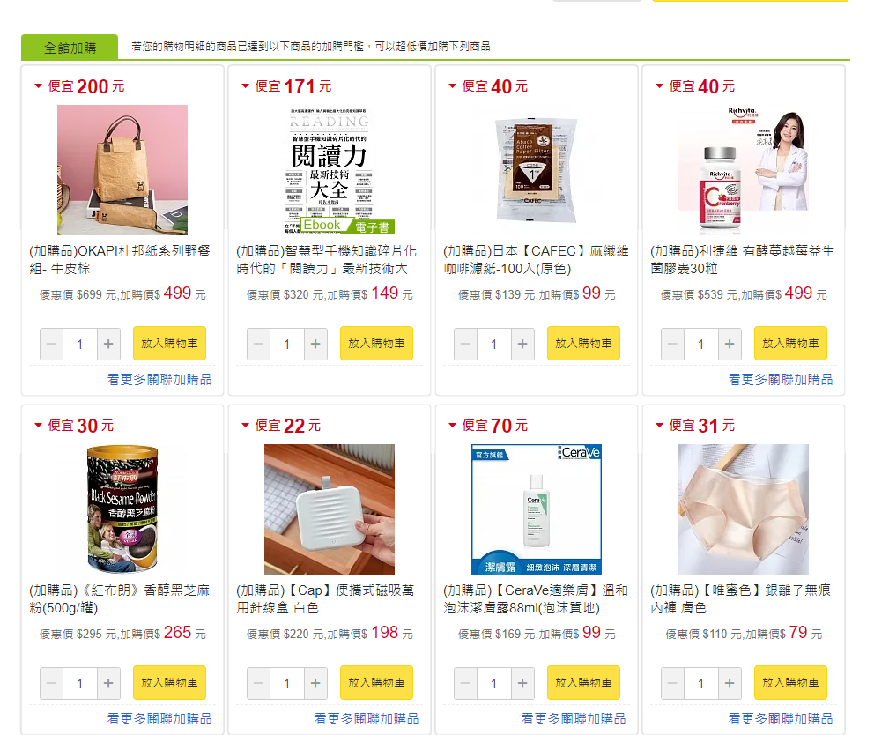The height and width of the screenshot is (735, 889).
Task: See more related add-ons under Richvita probiotic
Action: 780,380
